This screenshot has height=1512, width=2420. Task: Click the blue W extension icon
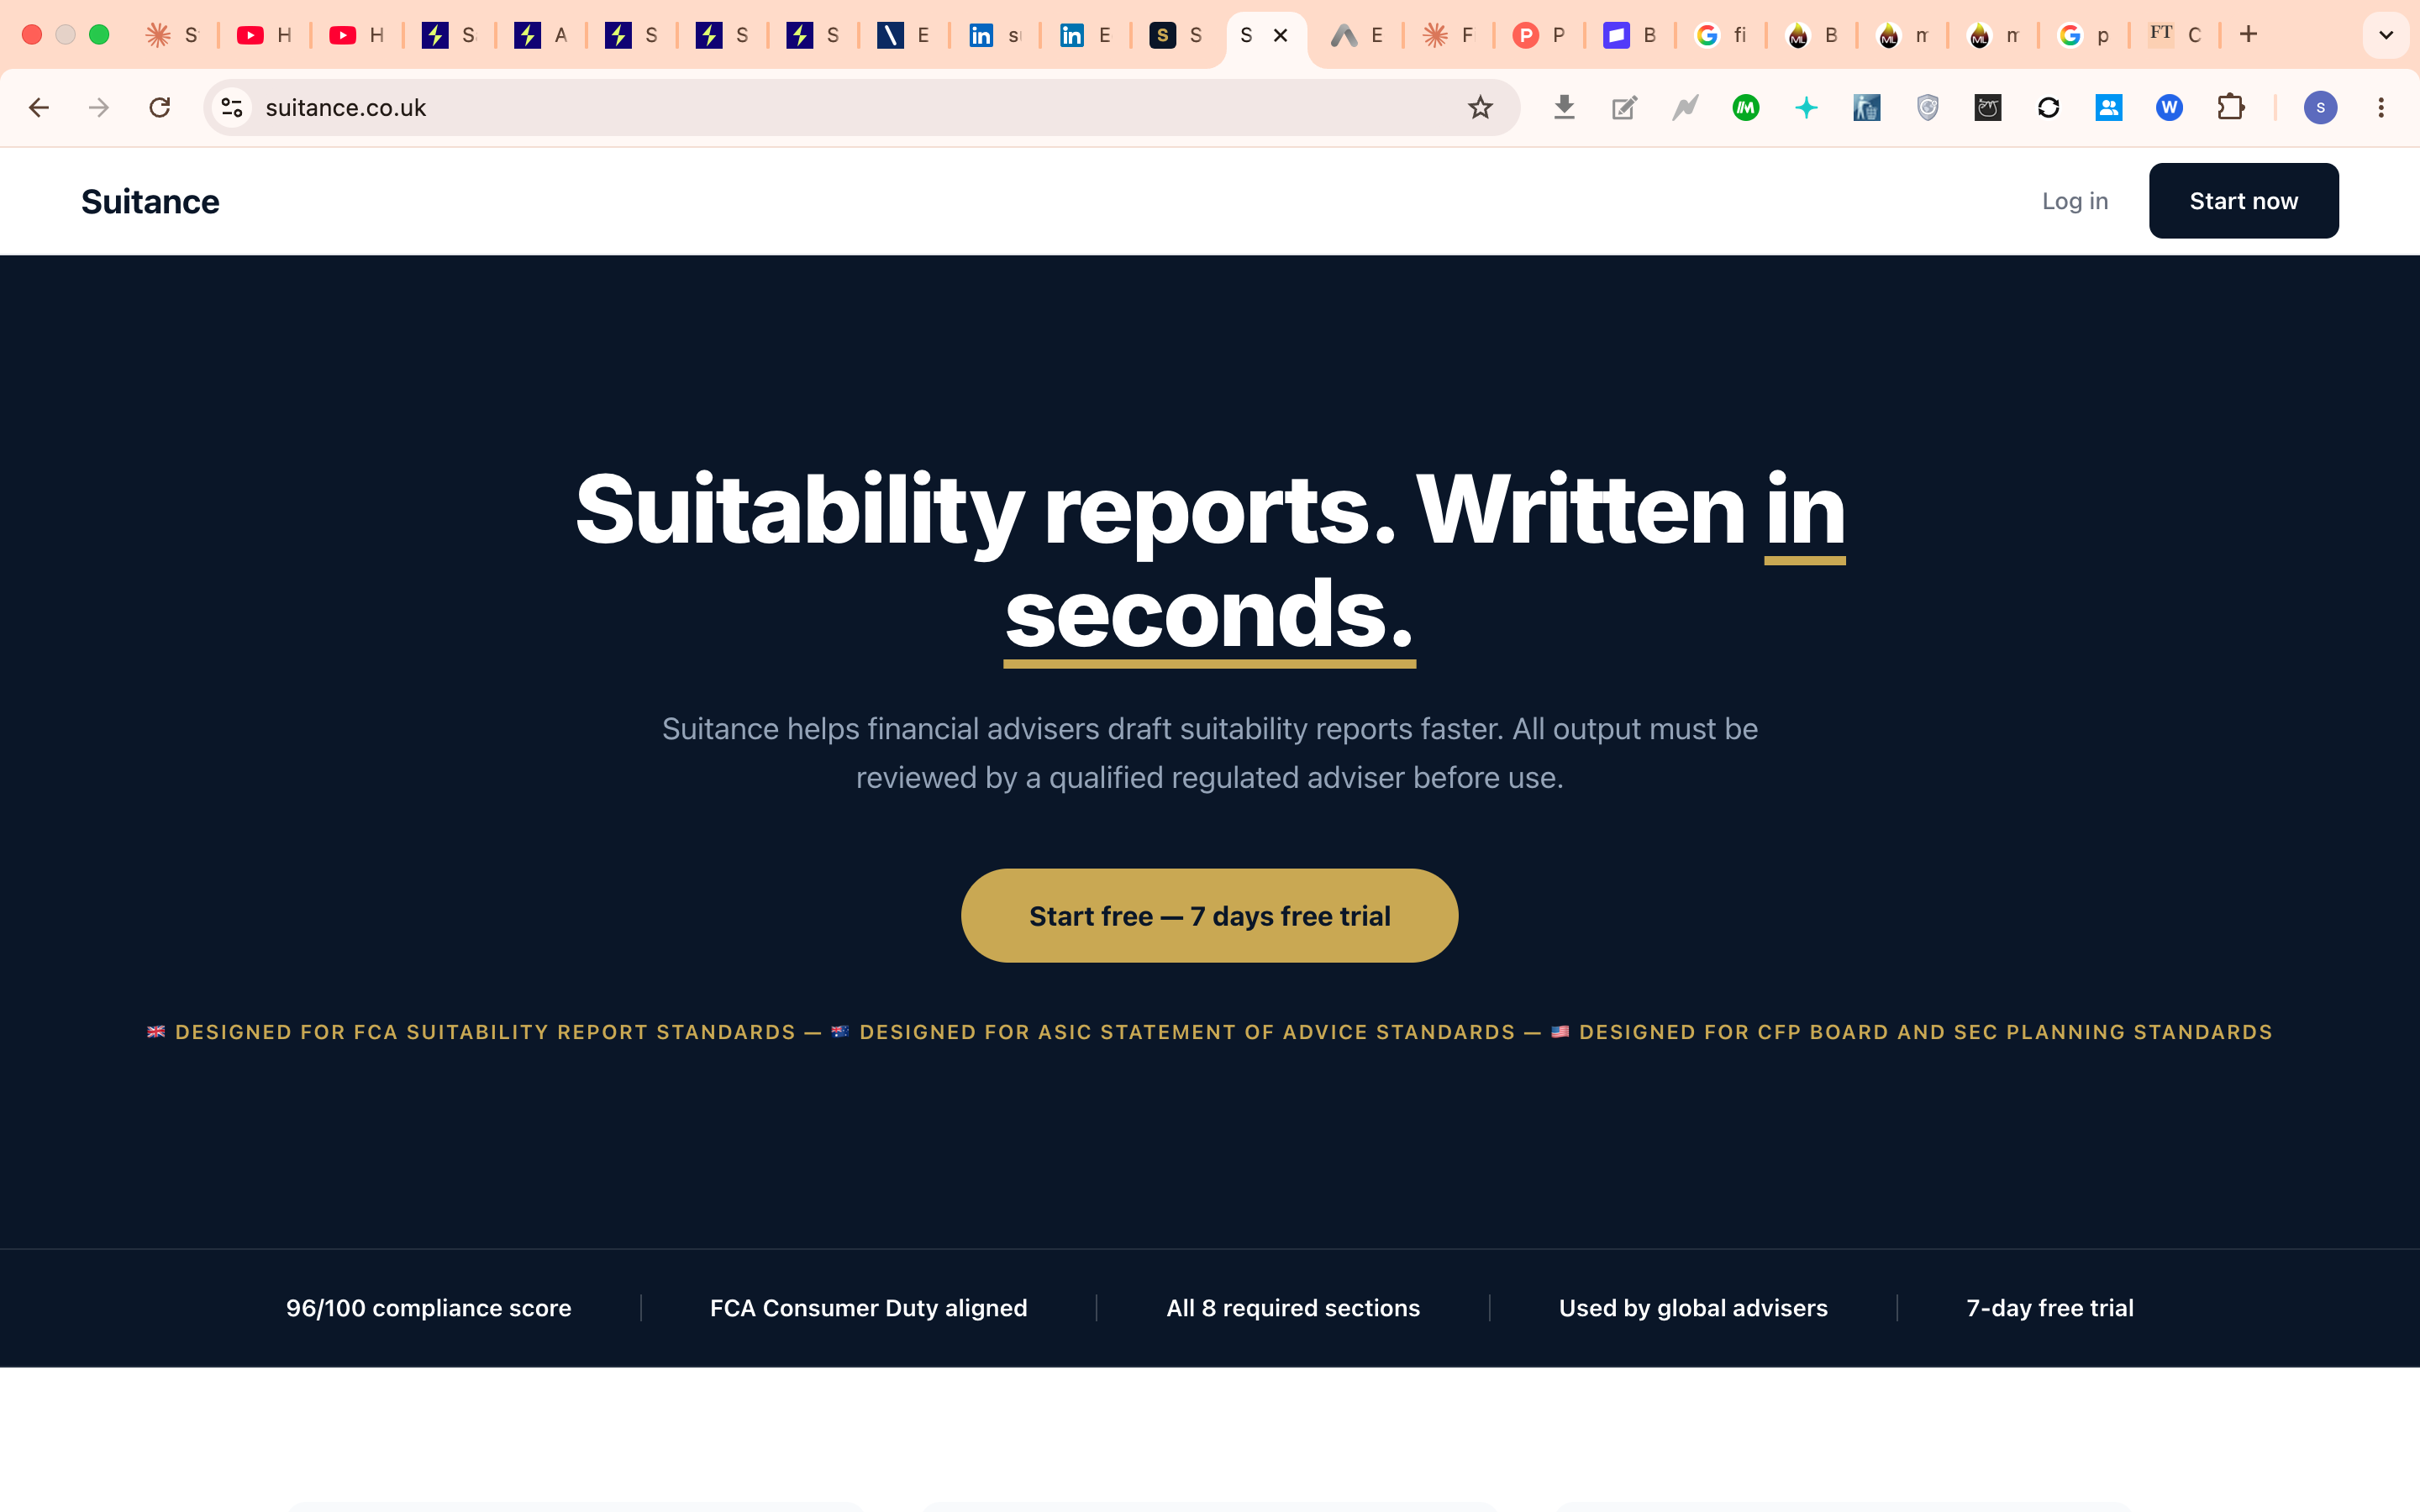[2169, 107]
